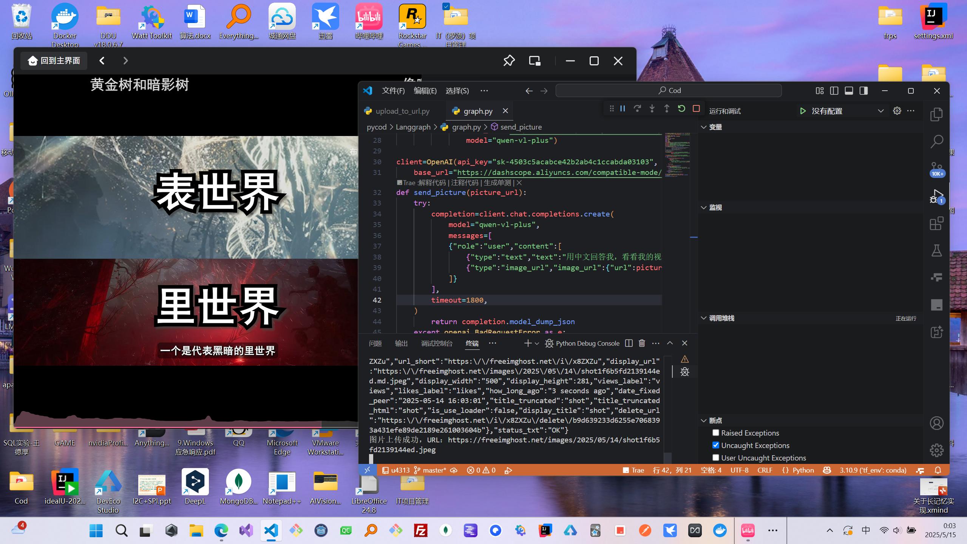The width and height of the screenshot is (967, 544).
Task: Open new terminal profile dropdown arrow
Action: pos(537,343)
